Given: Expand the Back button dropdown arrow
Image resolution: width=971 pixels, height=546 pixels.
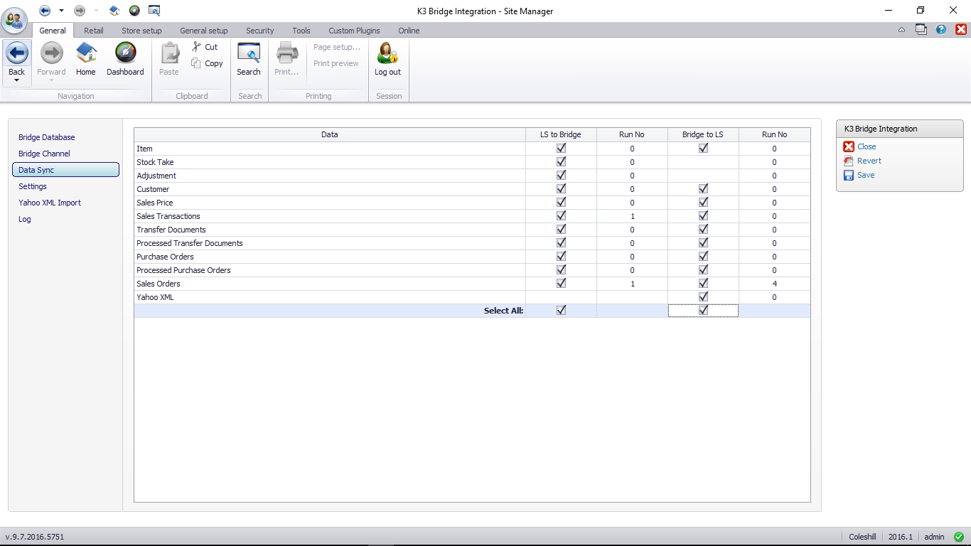Looking at the screenshot, I should point(17,80).
